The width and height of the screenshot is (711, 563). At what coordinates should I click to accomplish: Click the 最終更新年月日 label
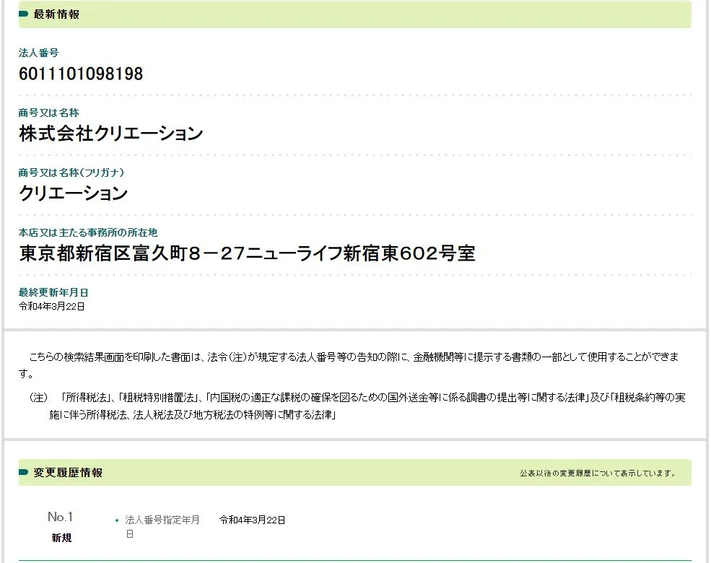[53, 293]
